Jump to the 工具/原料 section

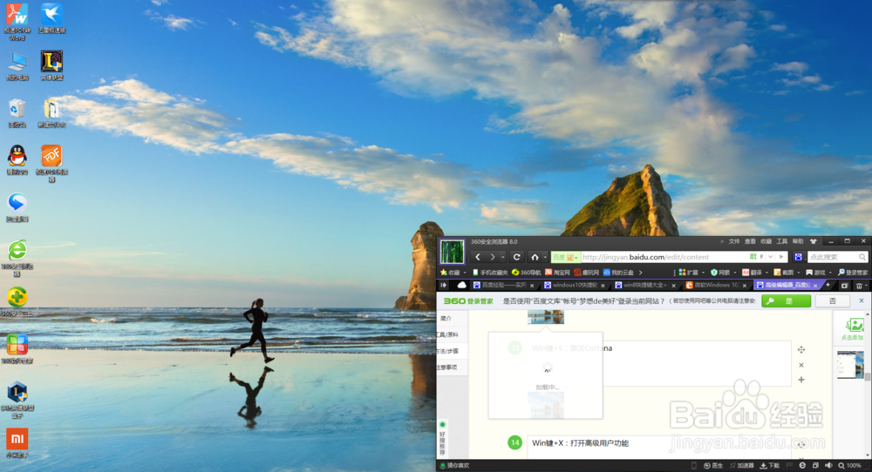pyautogui.click(x=448, y=335)
